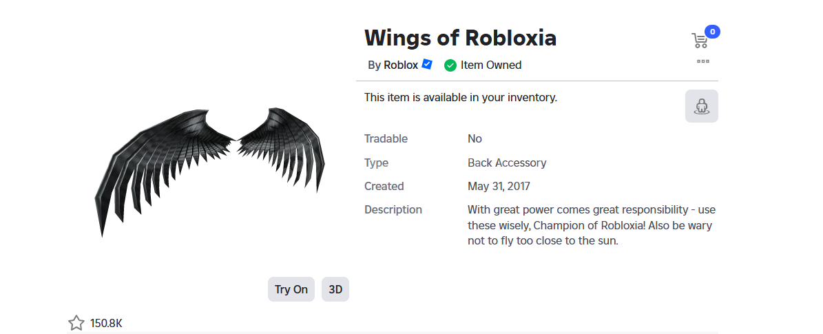
Task: Click the avatar wear-item icon button
Action: coord(701,106)
